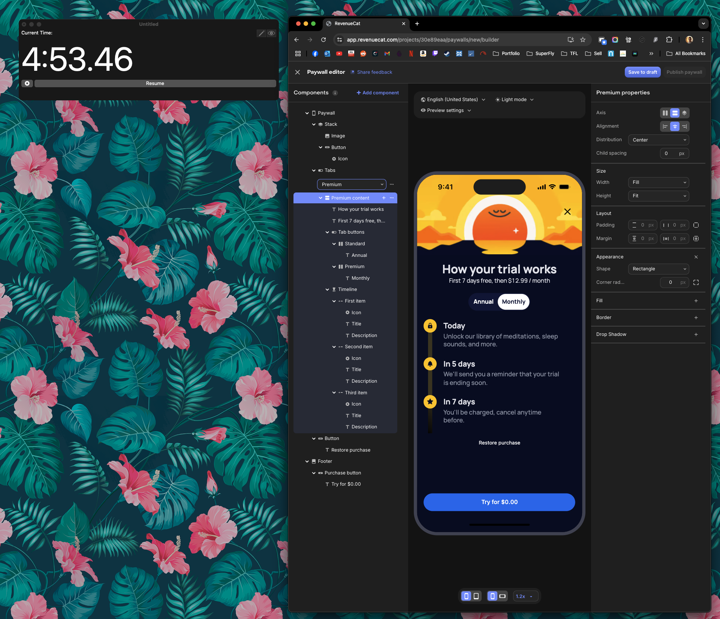720x619 pixels.
Task: Align children to the right edge
Action: (x=684, y=127)
